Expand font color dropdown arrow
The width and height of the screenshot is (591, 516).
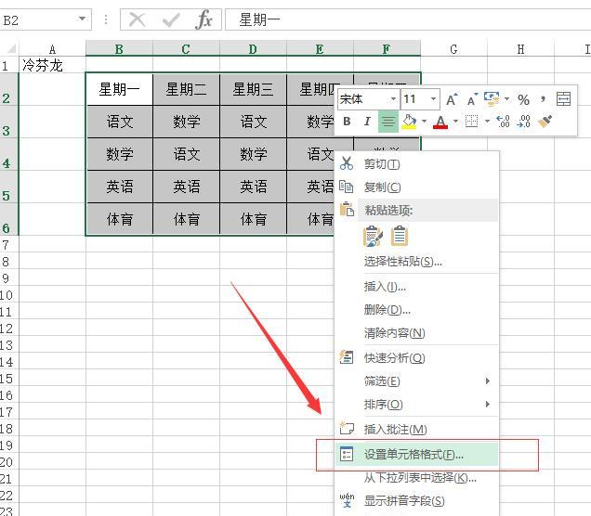[x=455, y=122]
